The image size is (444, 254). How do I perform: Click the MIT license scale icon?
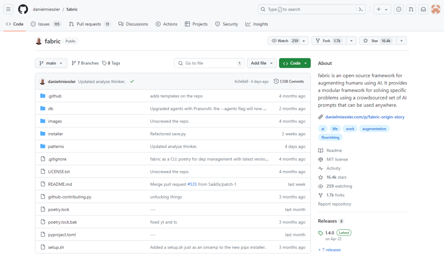(321, 159)
